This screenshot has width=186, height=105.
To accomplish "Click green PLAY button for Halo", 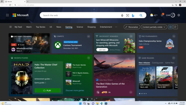I will coord(48,90).
